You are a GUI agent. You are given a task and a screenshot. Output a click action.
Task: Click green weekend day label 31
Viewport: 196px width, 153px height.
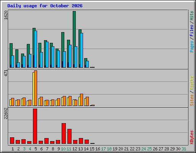tap(184, 149)
